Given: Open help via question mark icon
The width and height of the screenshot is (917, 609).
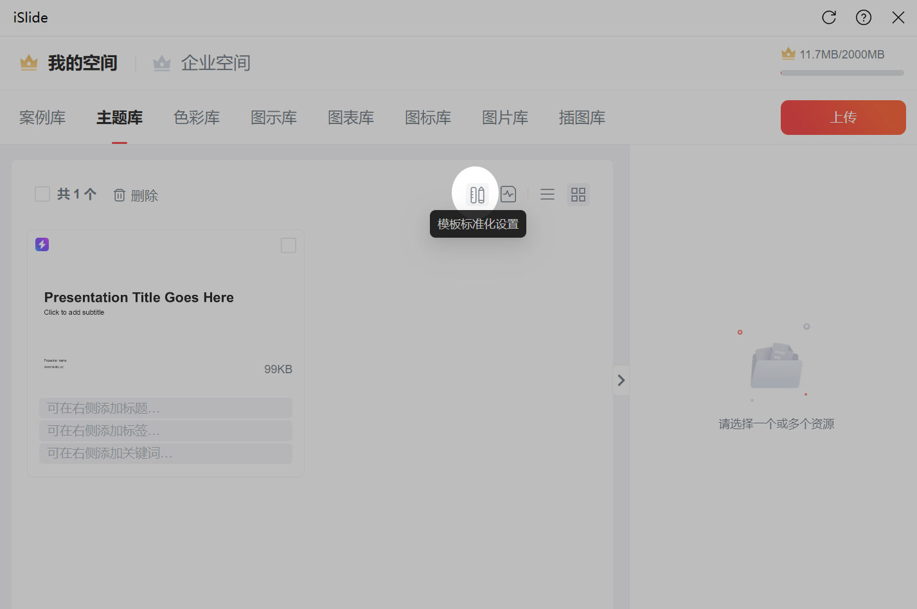Looking at the screenshot, I should [x=864, y=17].
